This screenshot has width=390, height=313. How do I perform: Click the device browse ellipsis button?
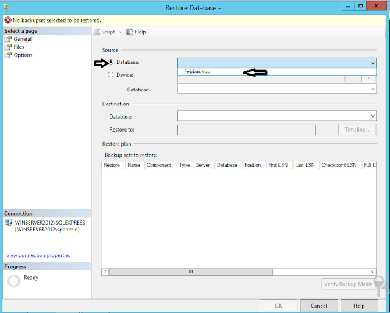pos(368,79)
